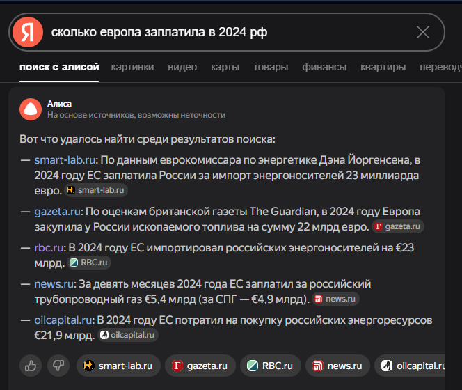
Task: Click the inline gazeta.ru source chip
Action: click(398, 226)
